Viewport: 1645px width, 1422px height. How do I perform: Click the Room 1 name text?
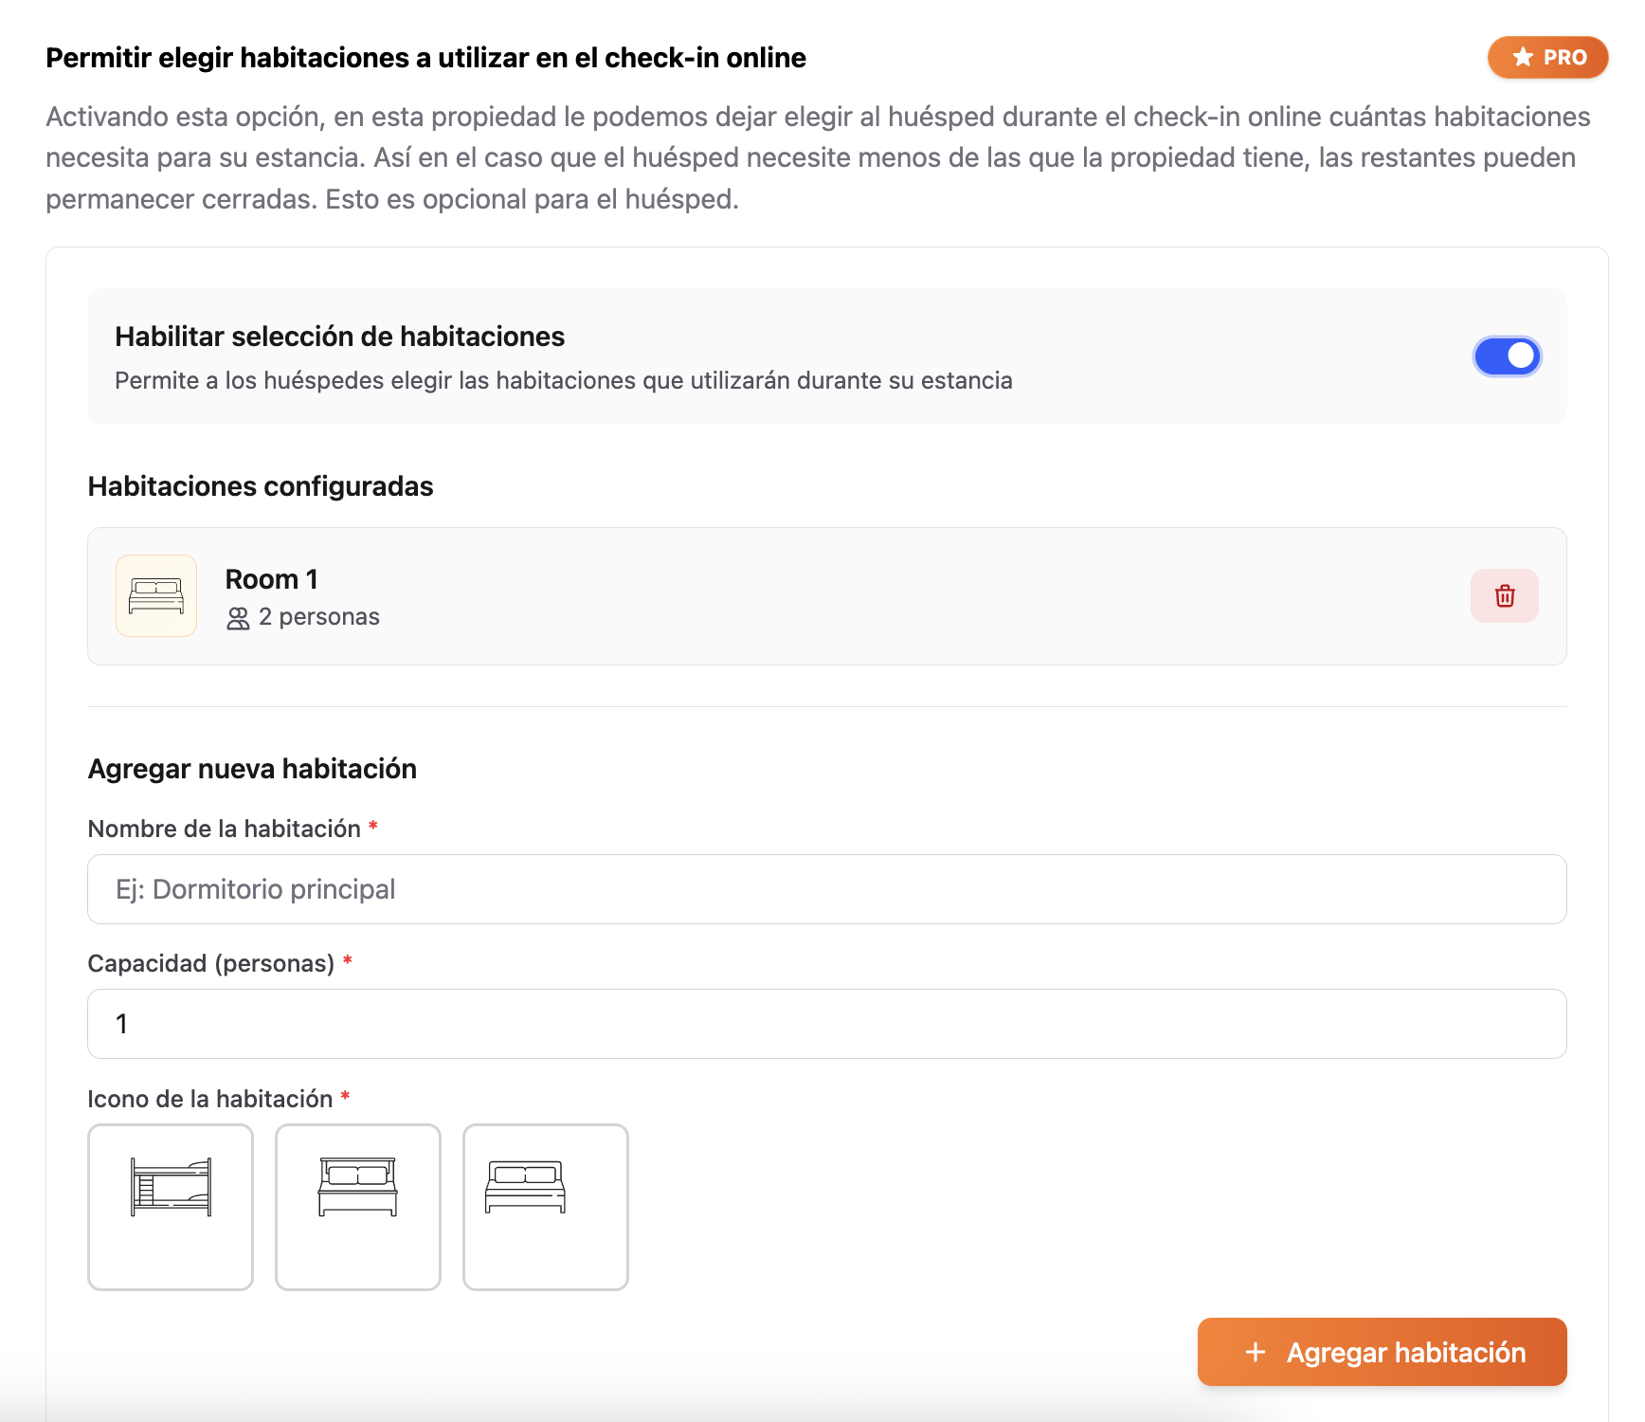[271, 579]
